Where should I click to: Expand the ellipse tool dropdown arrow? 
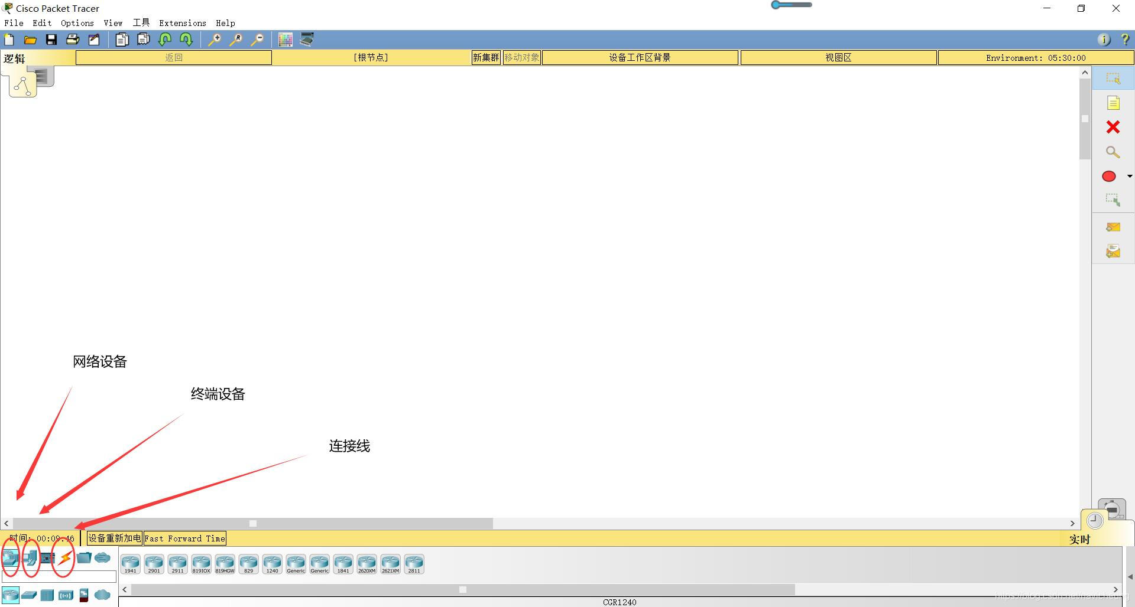point(1130,177)
